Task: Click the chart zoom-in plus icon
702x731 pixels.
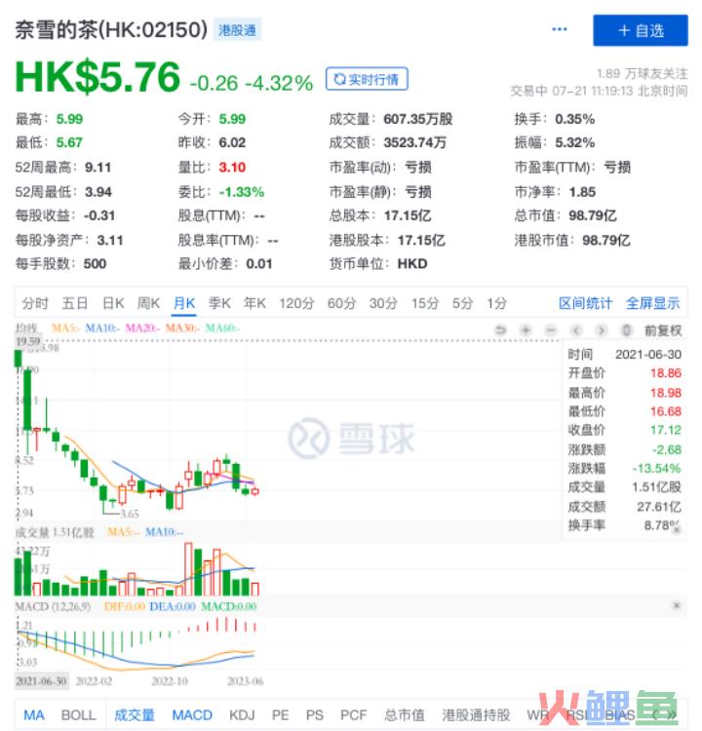Action: (526, 330)
